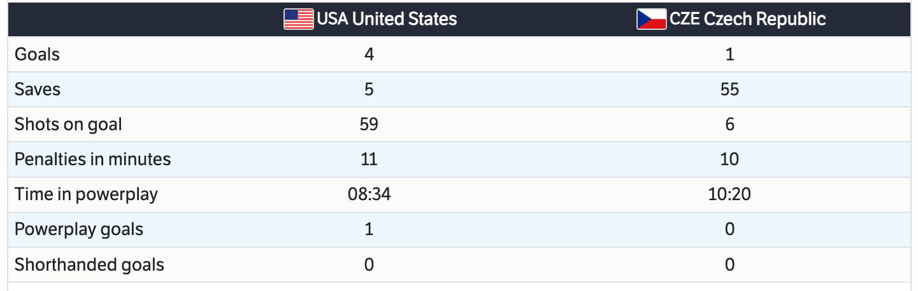Image resolution: width=918 pixels, height=291 pixels.
Task: Click the Shorthanded goals row label
Action: pyautogui.click(x=89, y=264)
